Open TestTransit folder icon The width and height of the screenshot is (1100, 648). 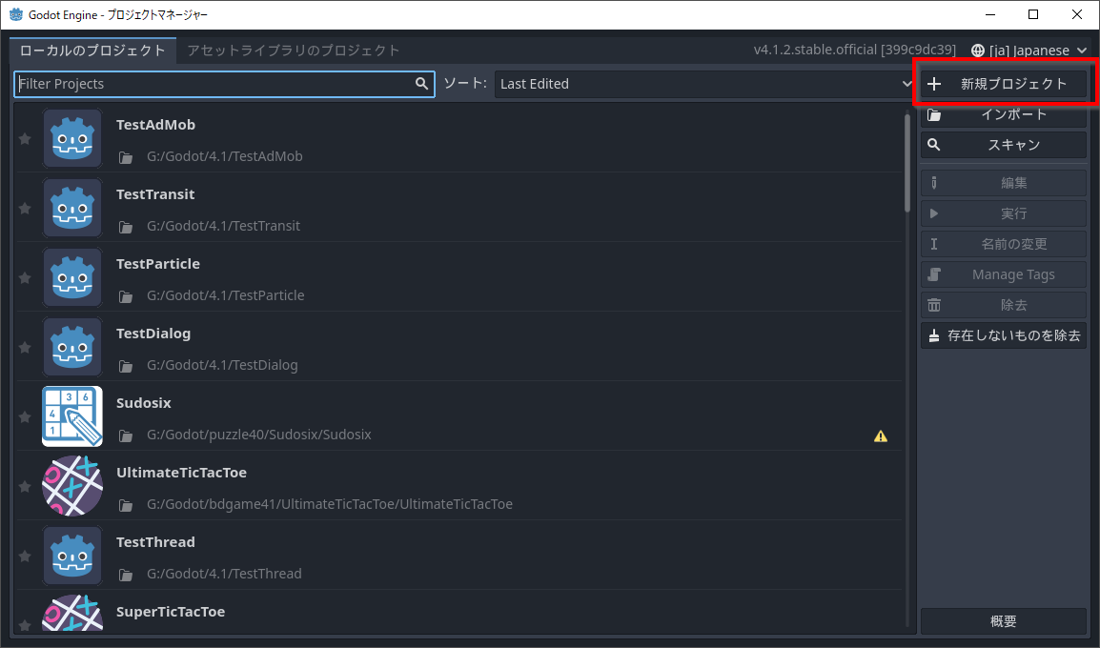point(126,227)
